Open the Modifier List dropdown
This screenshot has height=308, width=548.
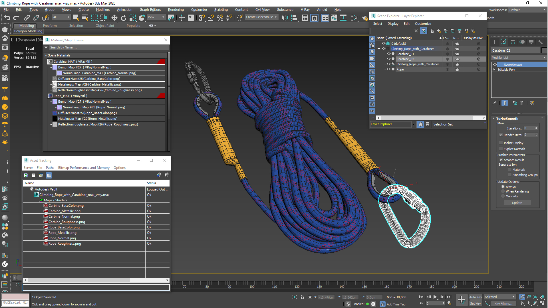point(519,58)
